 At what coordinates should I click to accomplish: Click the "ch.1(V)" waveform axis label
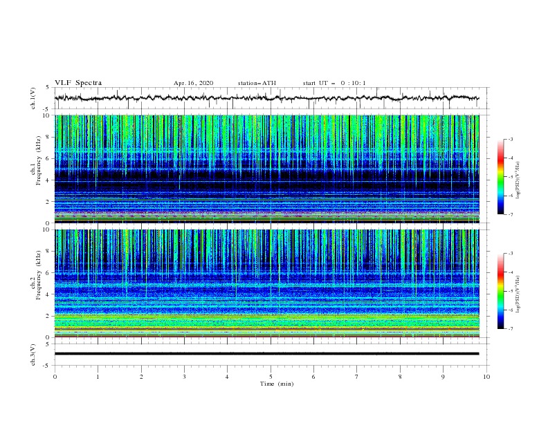tap(33, 98)
